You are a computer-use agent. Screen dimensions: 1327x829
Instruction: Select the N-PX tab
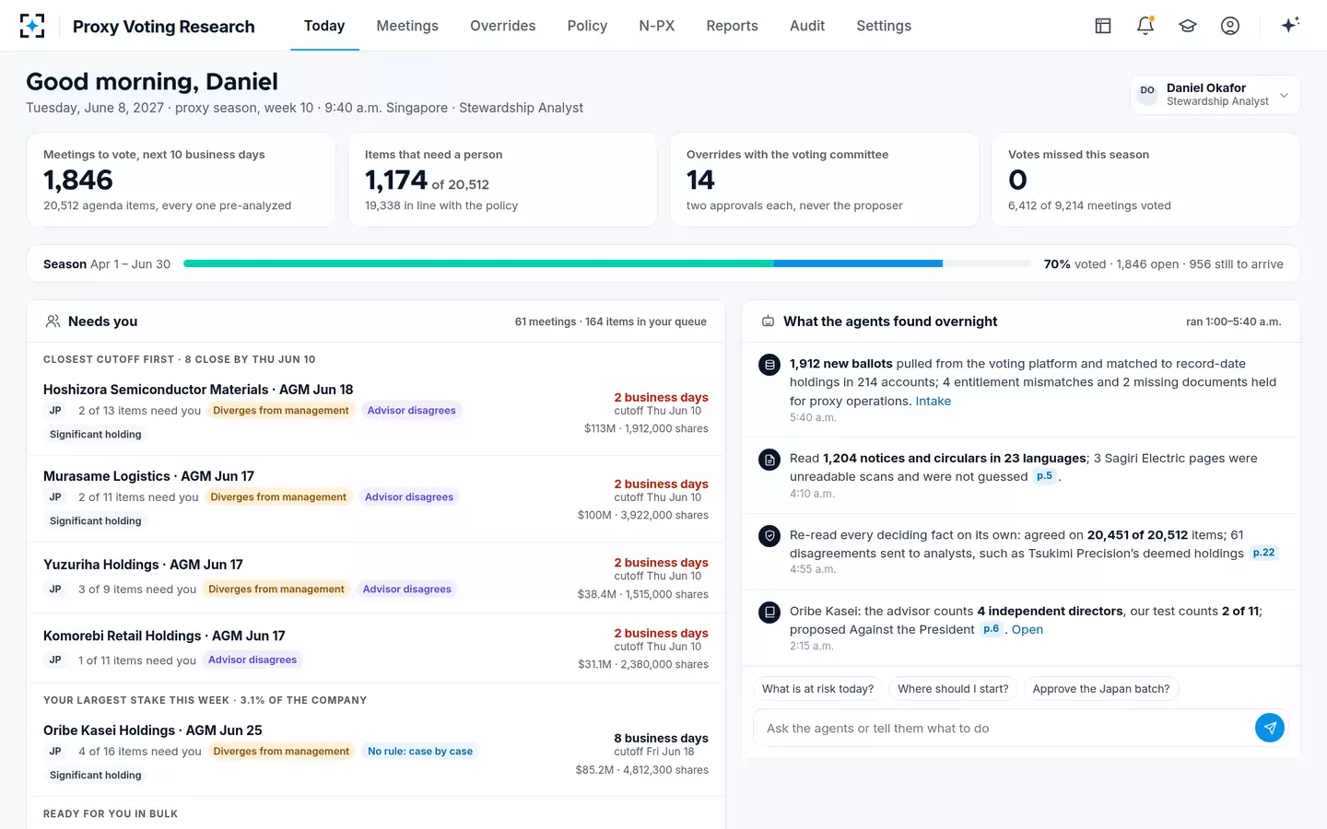tap(657, 26)
